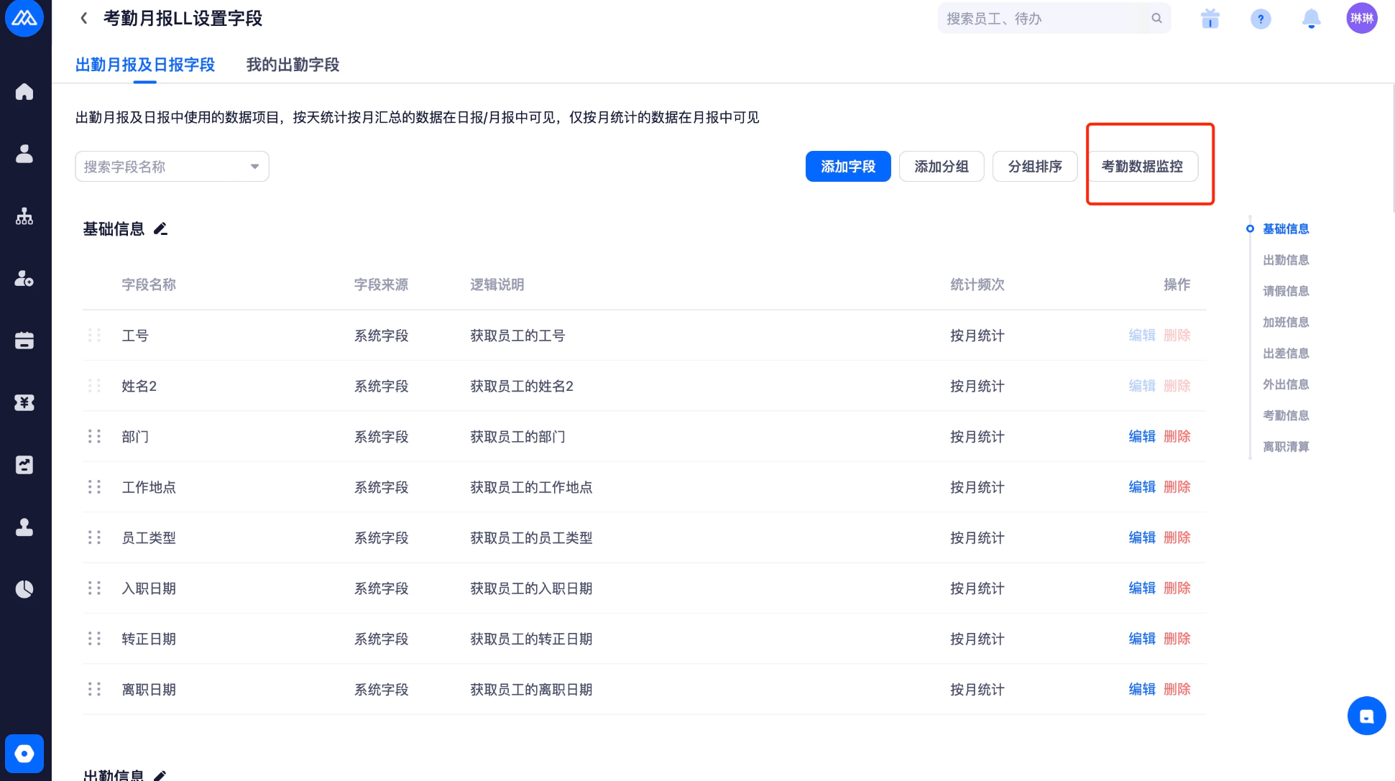The height and width of the screenshot is (781, 1395).
Task: Focus the 搜索员工、待办 search box
Action: (x=1054, y=18)
